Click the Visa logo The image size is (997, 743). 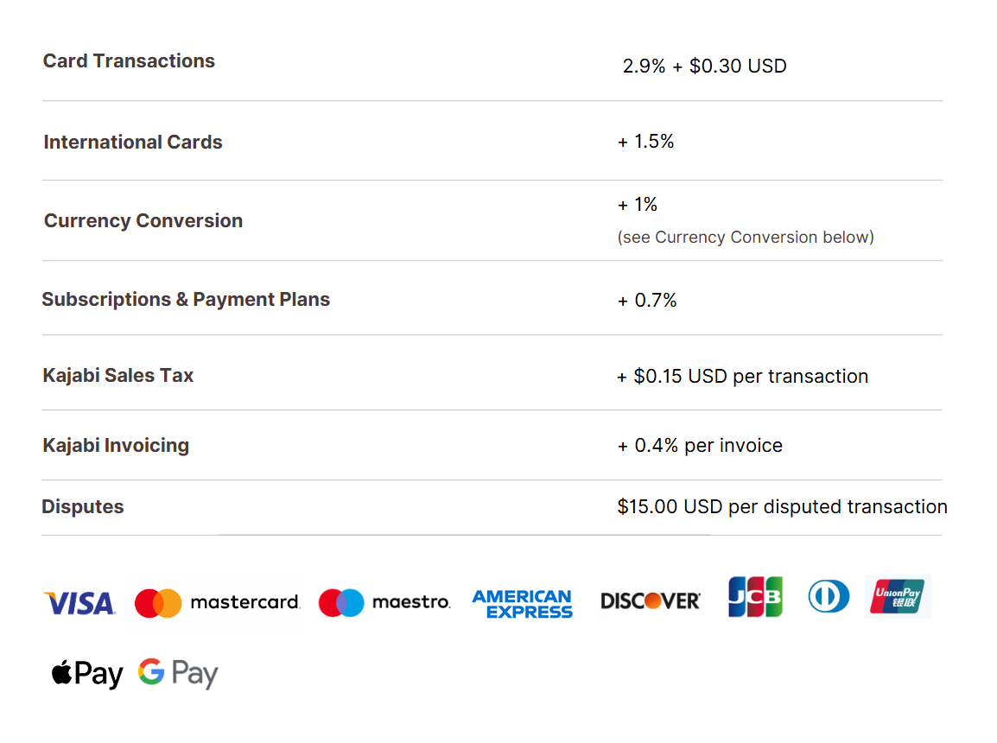tap(79, 603)
